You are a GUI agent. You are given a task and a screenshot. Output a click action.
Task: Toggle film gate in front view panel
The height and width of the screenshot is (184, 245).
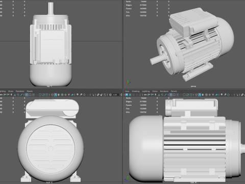pyautogui.click(x=30, y=95)
